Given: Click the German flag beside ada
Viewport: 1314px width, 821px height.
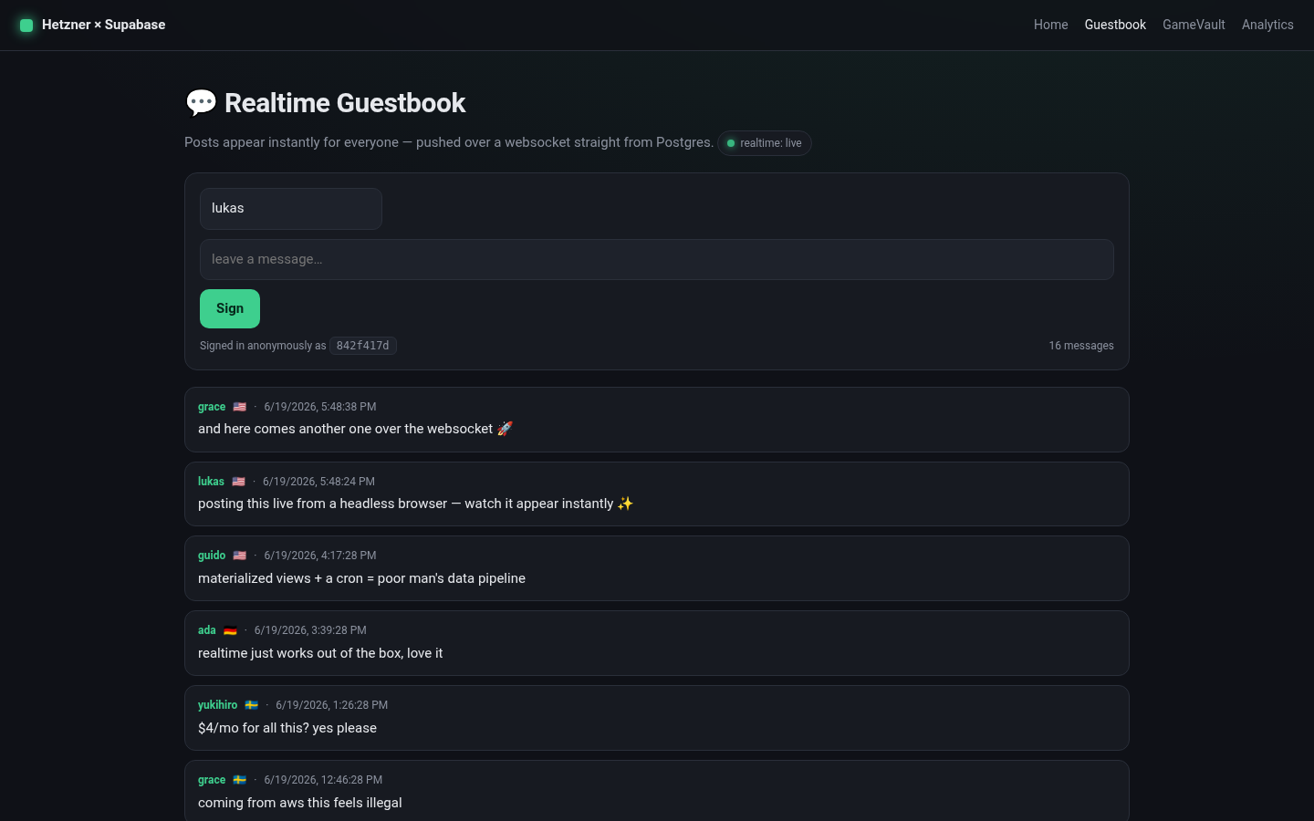Looking at the screenshot, I should tap(230, 630).
